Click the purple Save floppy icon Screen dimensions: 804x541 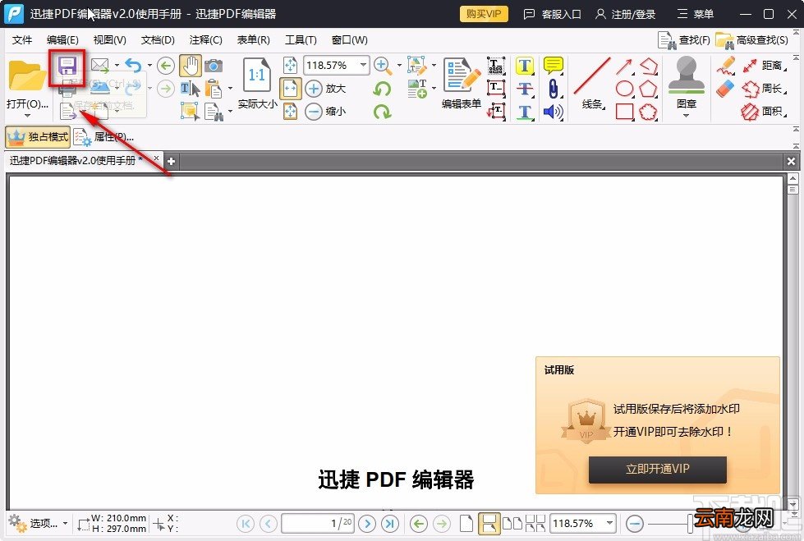click(x=67, y=66)
